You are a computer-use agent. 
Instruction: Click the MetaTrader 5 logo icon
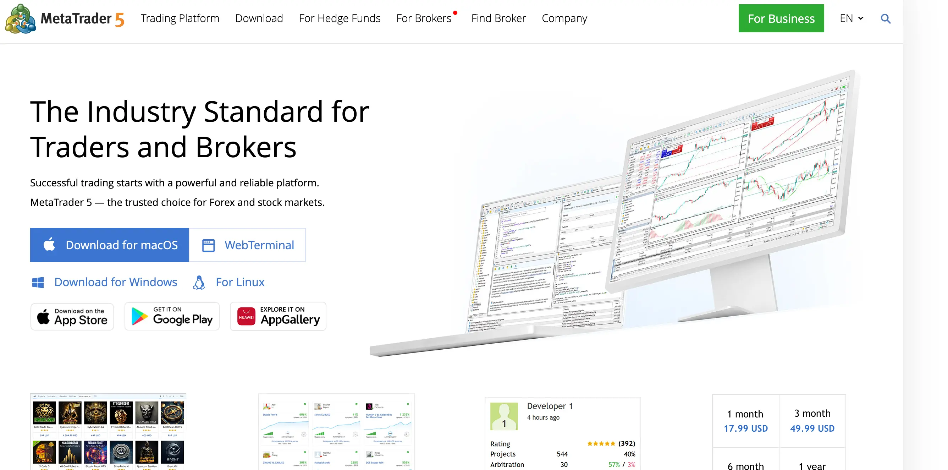pyautogui.click(x=21, y=18)
